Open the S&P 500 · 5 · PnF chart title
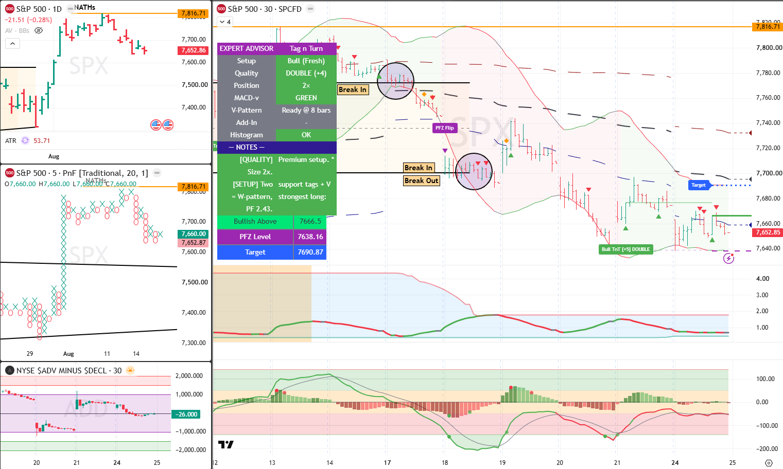The width and height of the screenshot is (783, 469). [82, 173]
